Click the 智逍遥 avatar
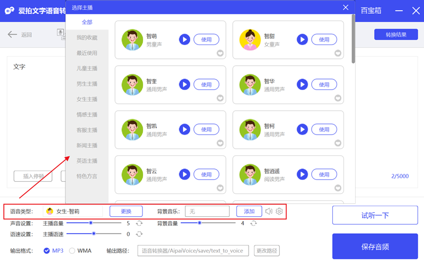Viewport: 424px width, 266px height. point(250,175)
